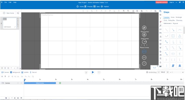Click the Zoom in magnifier icon
Viewport: 185px width, 100px height.
(124, 11)
